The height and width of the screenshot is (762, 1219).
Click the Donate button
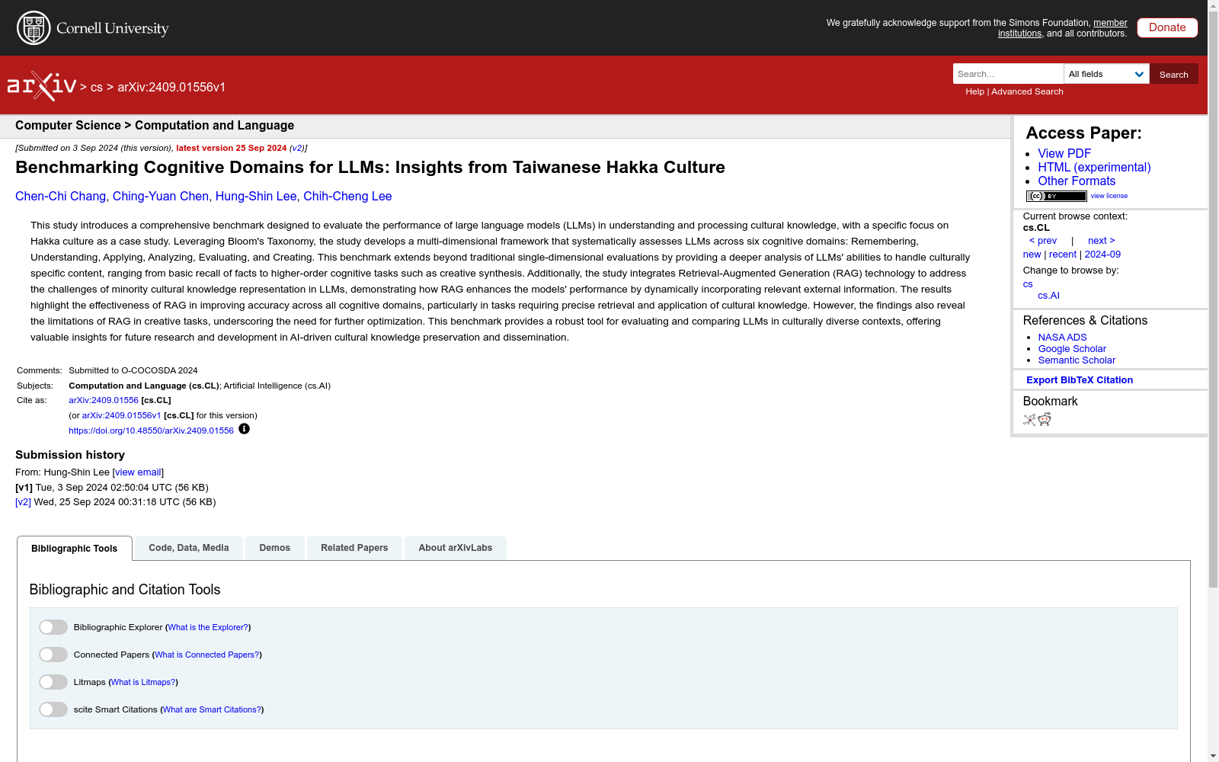[x=1167, y=27]
